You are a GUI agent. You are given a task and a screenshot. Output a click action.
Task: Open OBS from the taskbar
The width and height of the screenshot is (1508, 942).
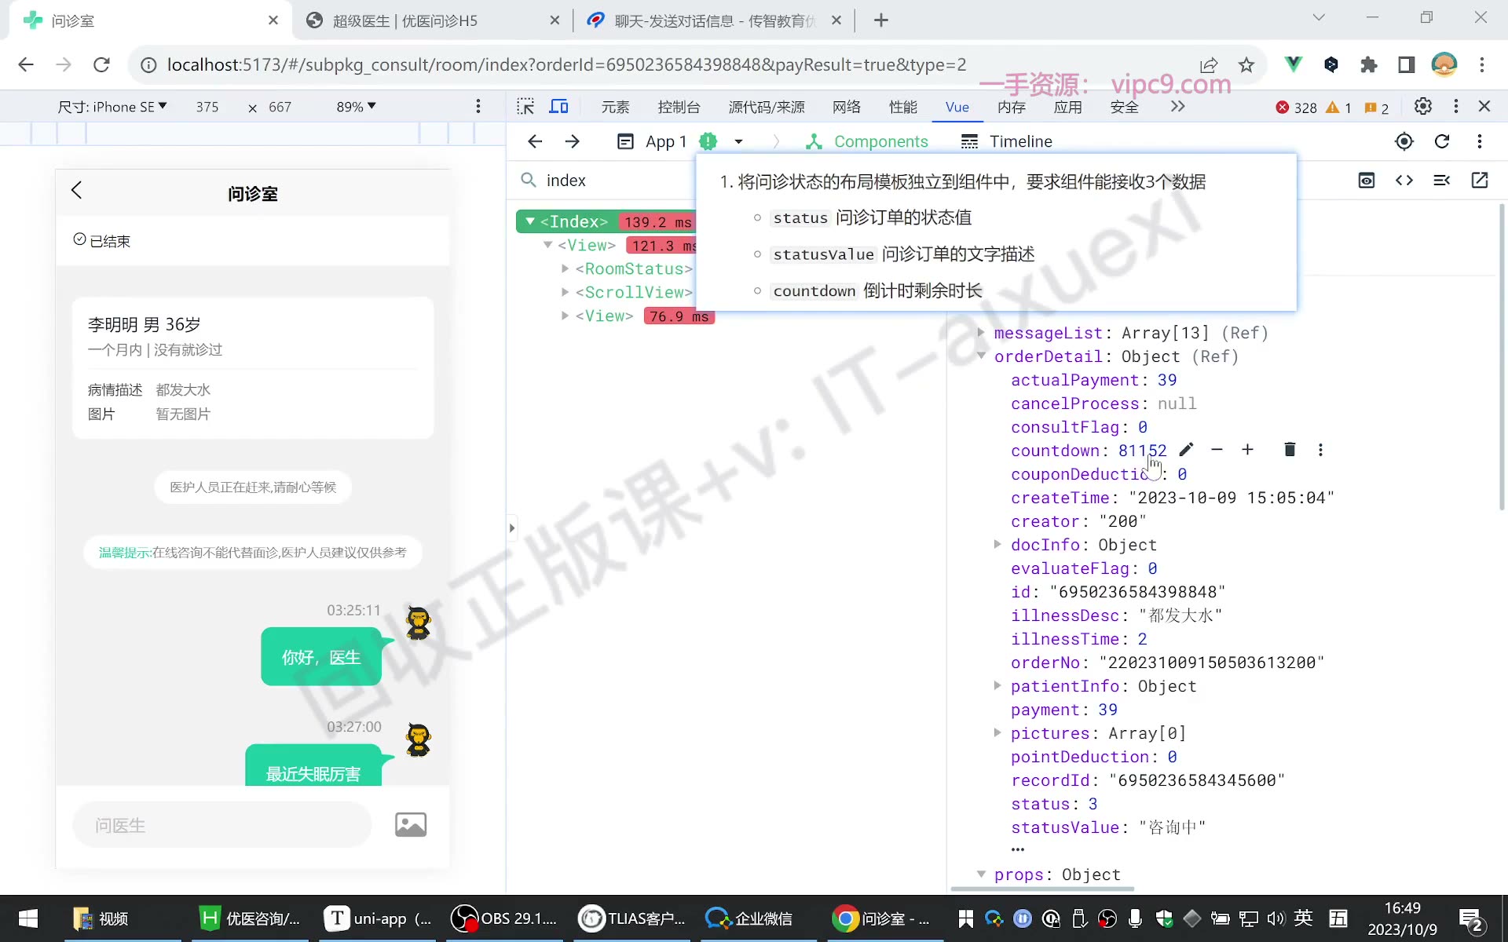click(x=504, y=918)
